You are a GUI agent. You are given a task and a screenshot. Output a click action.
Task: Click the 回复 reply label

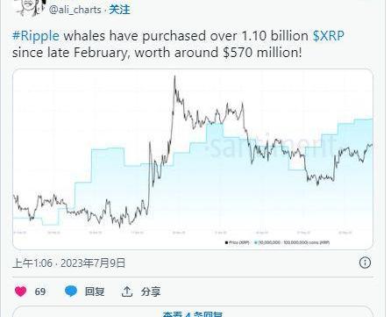click(x=95, y=292)
